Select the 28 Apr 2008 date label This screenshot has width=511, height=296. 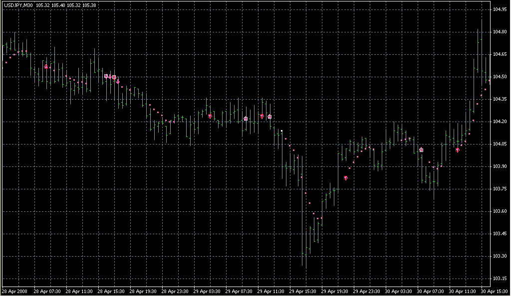15,291
